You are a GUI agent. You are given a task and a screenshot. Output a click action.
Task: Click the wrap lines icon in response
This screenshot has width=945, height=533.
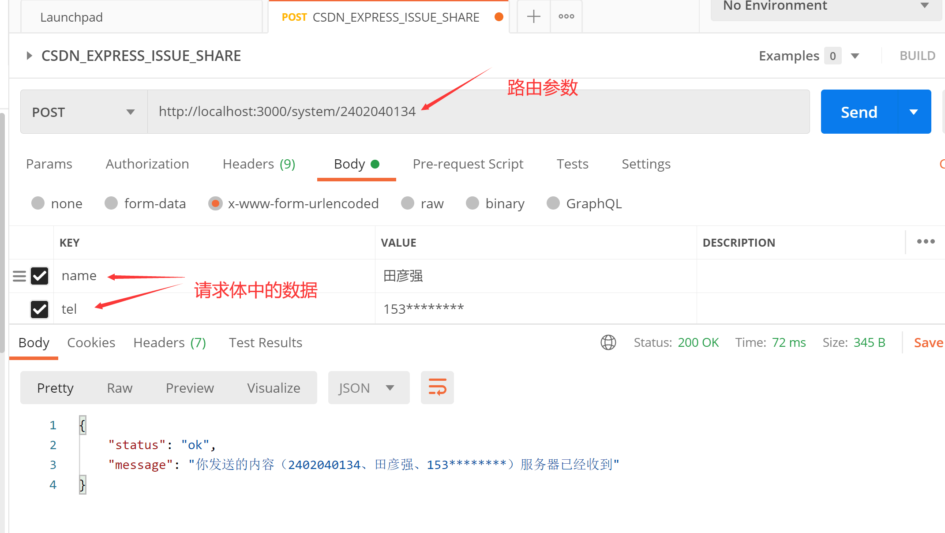[437, 387]
